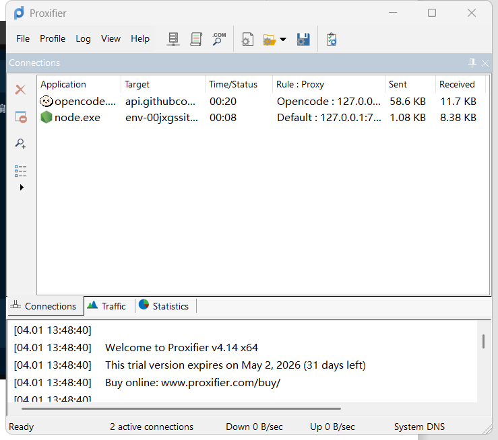Open Proxy Servers settings icon
This screenshot has height=440, width=498.
click(173, 39)
